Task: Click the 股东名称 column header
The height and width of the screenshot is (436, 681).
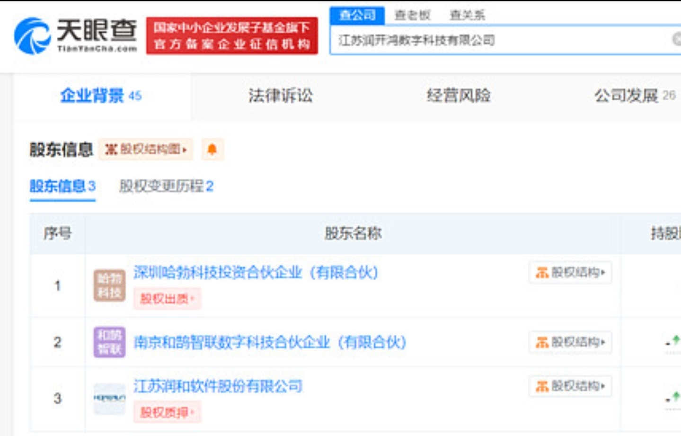Action: tap(353, 233)
